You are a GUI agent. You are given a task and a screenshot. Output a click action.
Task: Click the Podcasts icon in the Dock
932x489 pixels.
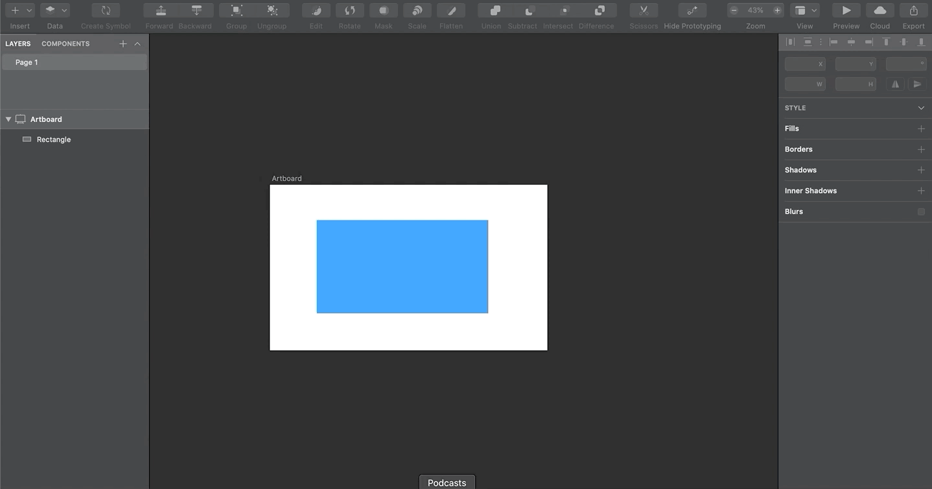447,483
